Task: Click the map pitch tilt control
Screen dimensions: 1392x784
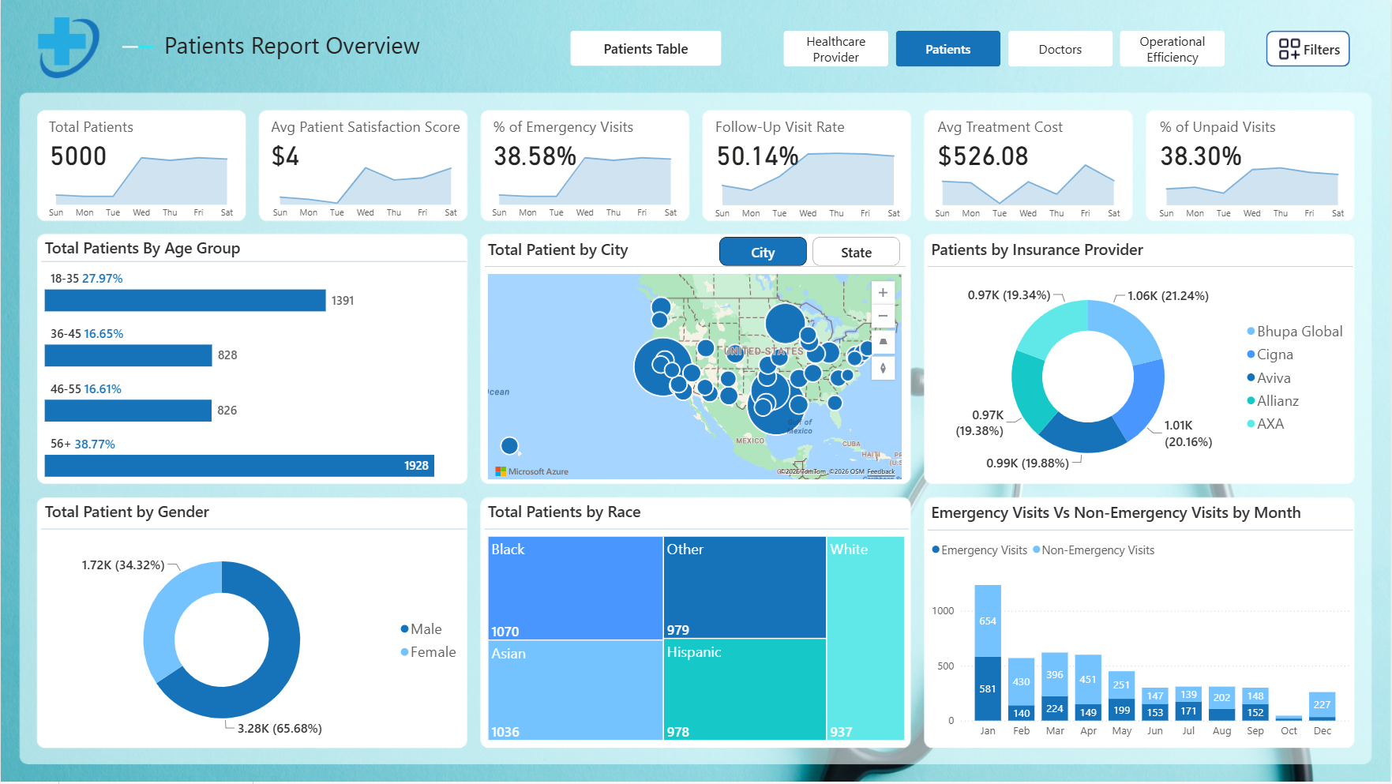Action: click(883, 342)
